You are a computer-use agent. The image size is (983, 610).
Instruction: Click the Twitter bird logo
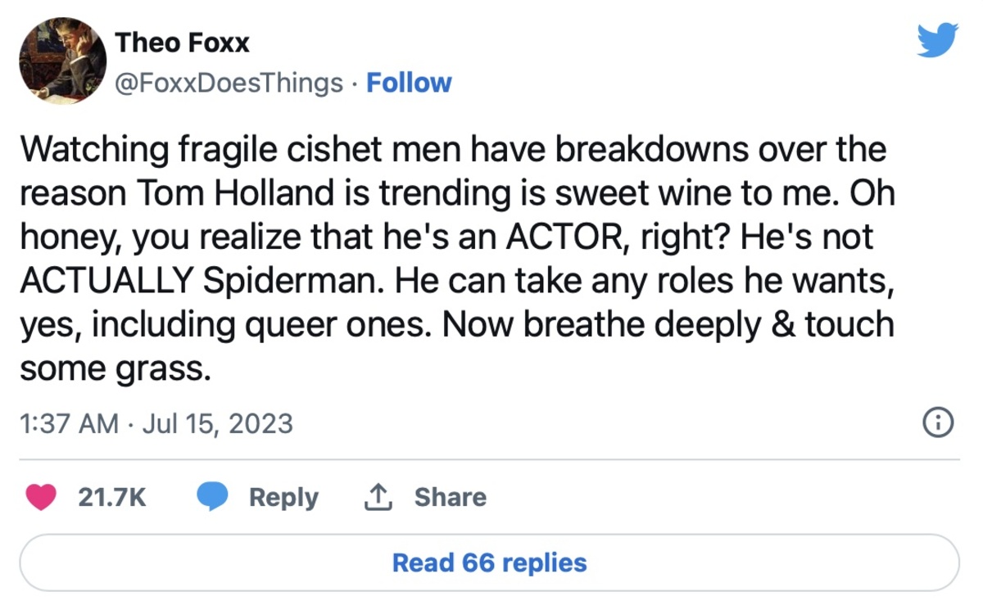[x=937, y=40]
